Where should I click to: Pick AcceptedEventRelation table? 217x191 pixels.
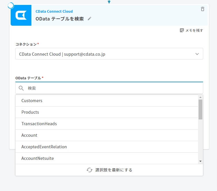(107, 147)
